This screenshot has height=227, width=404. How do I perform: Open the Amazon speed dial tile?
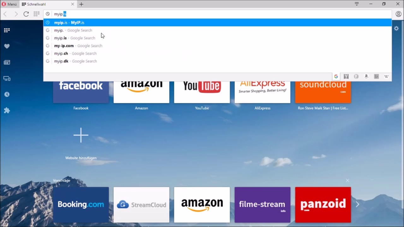pos(141,92)
